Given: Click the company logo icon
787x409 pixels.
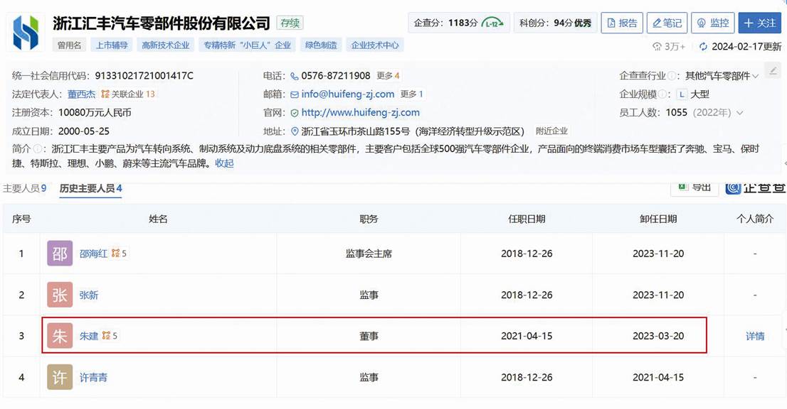Looking at the screenshot, I should 26,32.
